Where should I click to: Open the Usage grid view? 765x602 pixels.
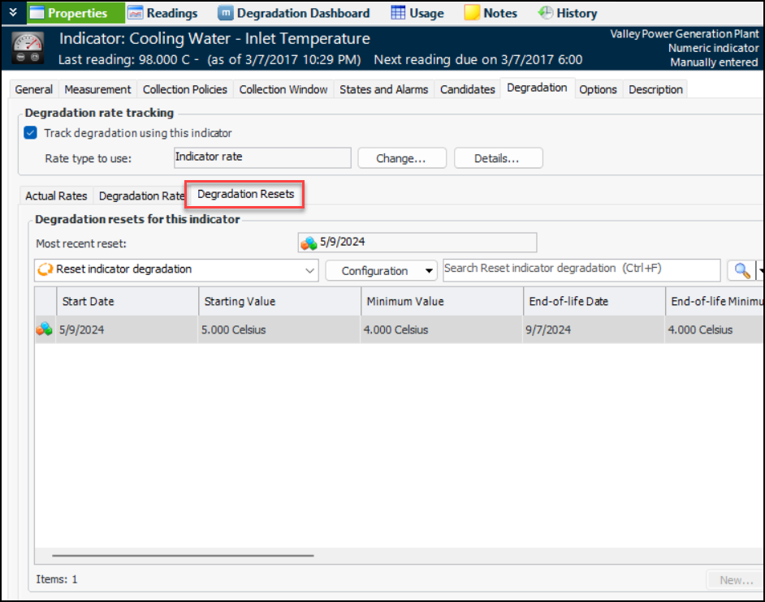(x=417, y=13)
